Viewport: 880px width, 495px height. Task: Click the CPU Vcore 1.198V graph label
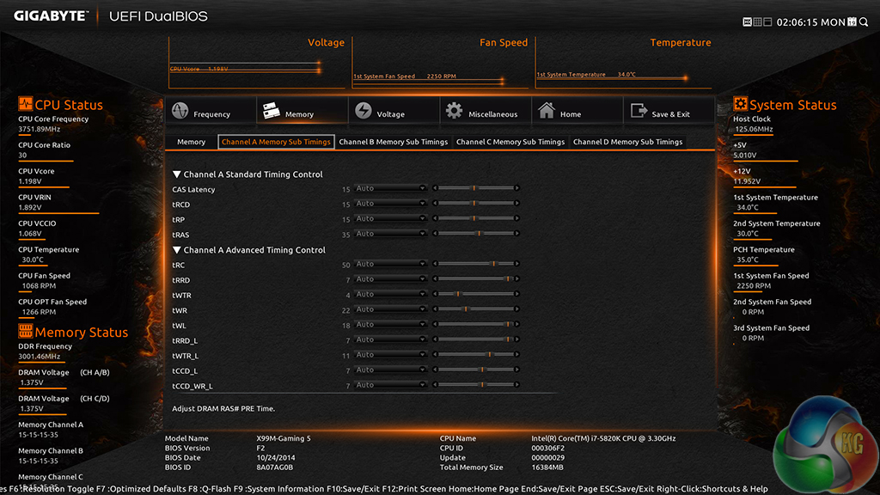pos(199,69)
